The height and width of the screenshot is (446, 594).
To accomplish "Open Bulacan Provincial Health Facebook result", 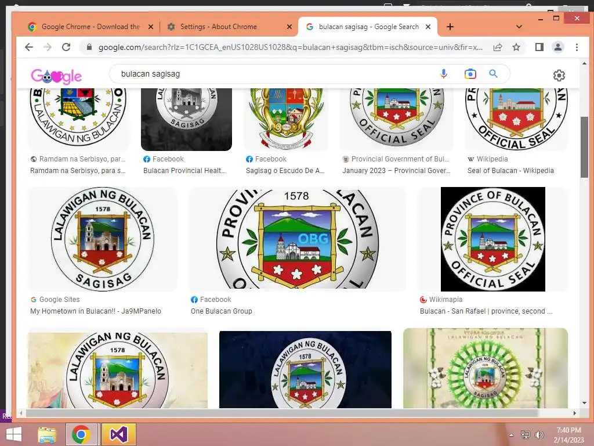I will pos(184,171).
